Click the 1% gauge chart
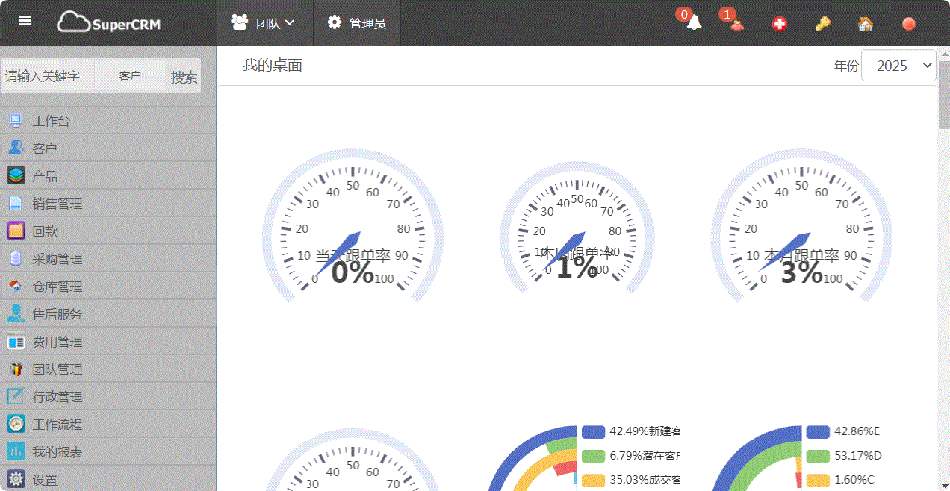 [577, 228]
